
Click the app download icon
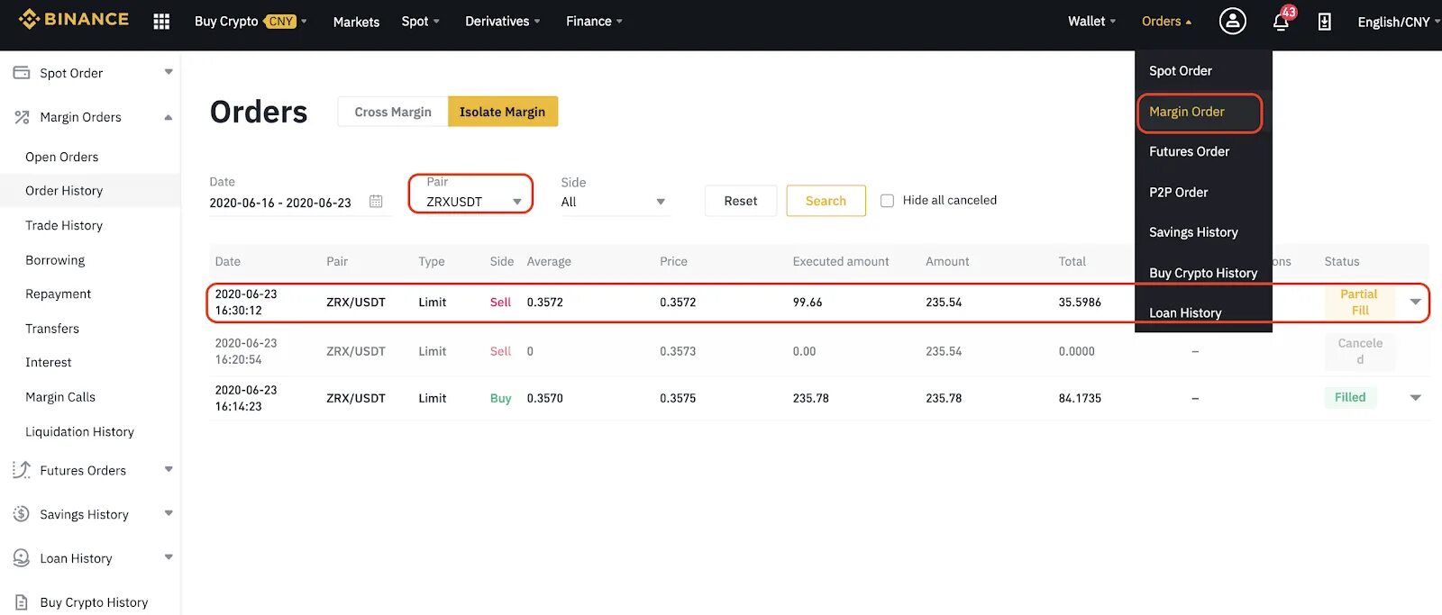coord(1324,22)
